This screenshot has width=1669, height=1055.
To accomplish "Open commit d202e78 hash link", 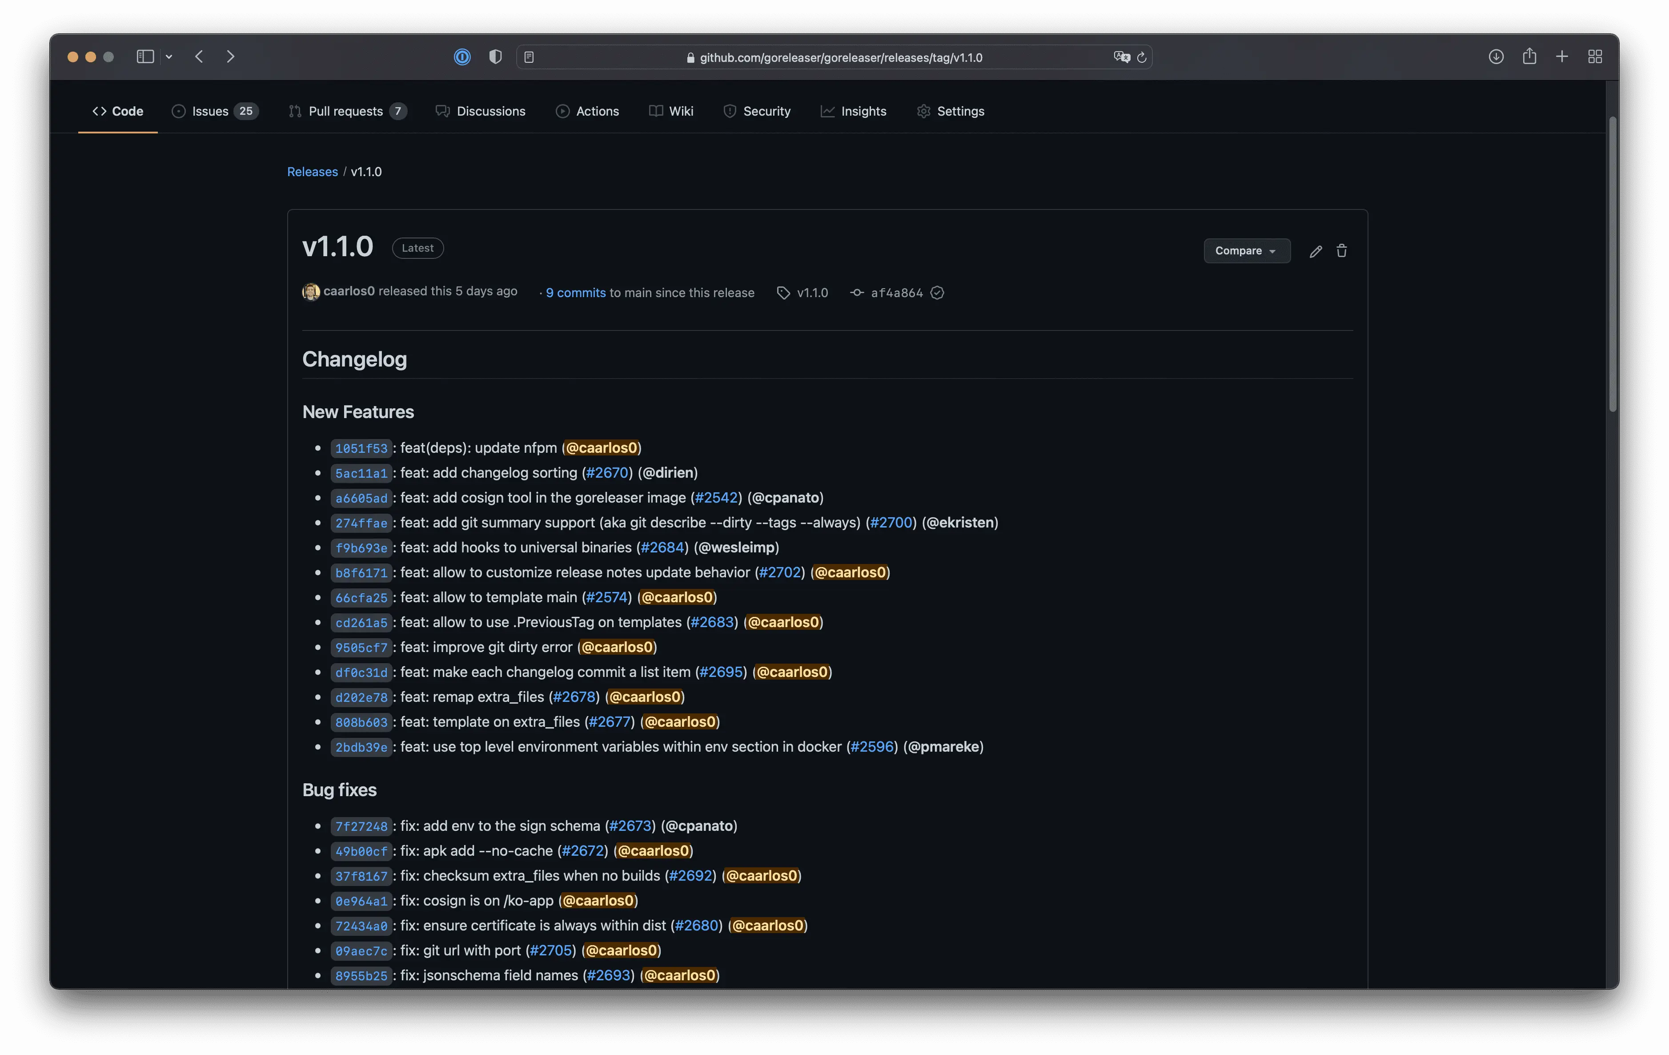I will tap(361, 698).
